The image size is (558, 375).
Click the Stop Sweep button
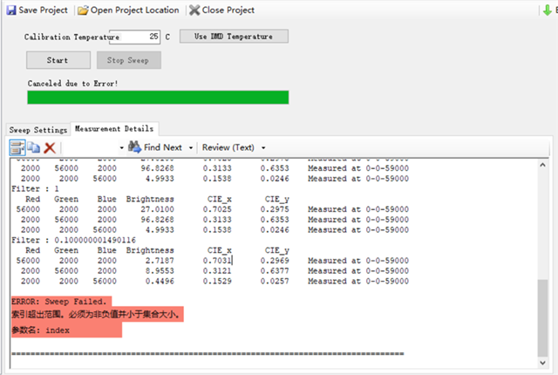tap(129, 60)
